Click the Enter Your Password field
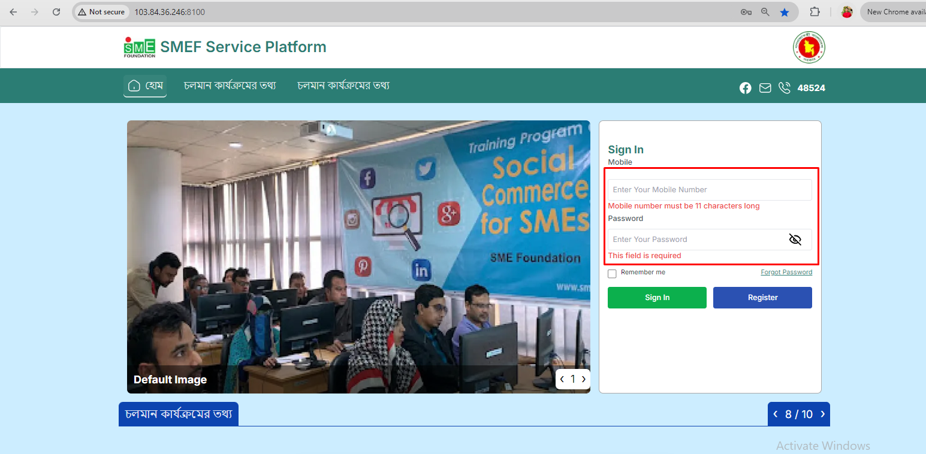This screenshot has width=926, height=454. point(710,240)
